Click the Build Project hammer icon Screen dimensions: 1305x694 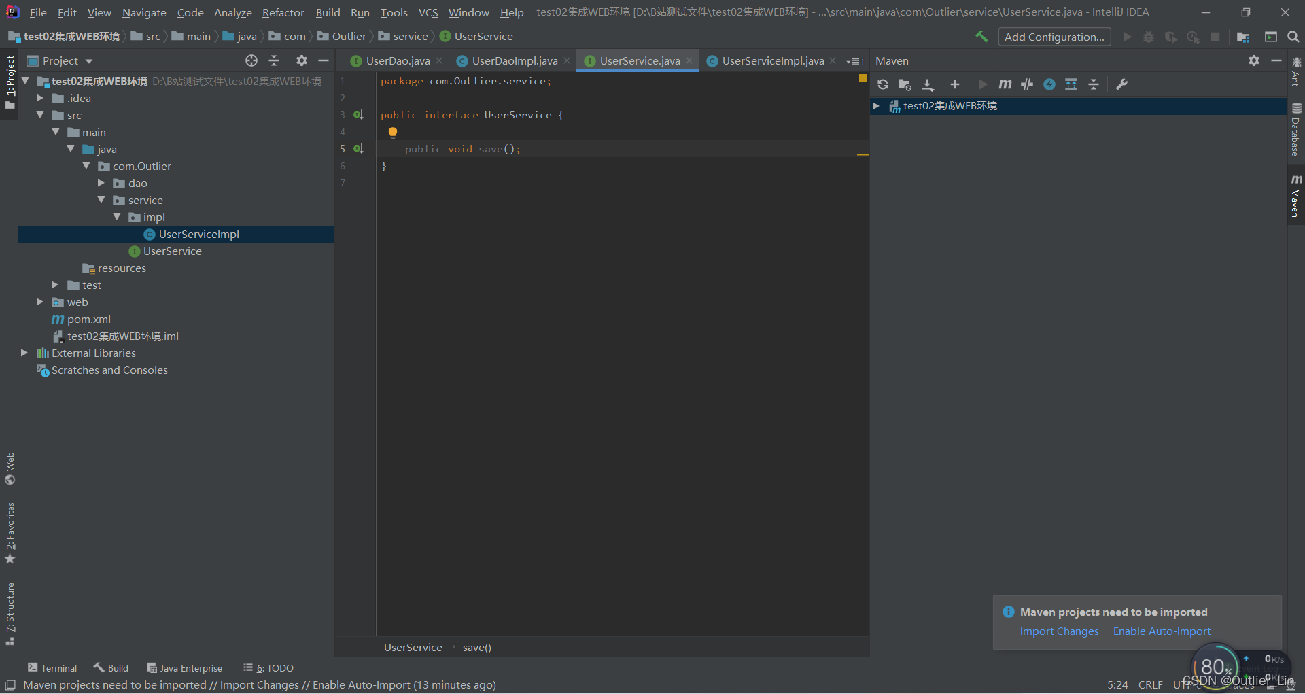pos(981,37)
